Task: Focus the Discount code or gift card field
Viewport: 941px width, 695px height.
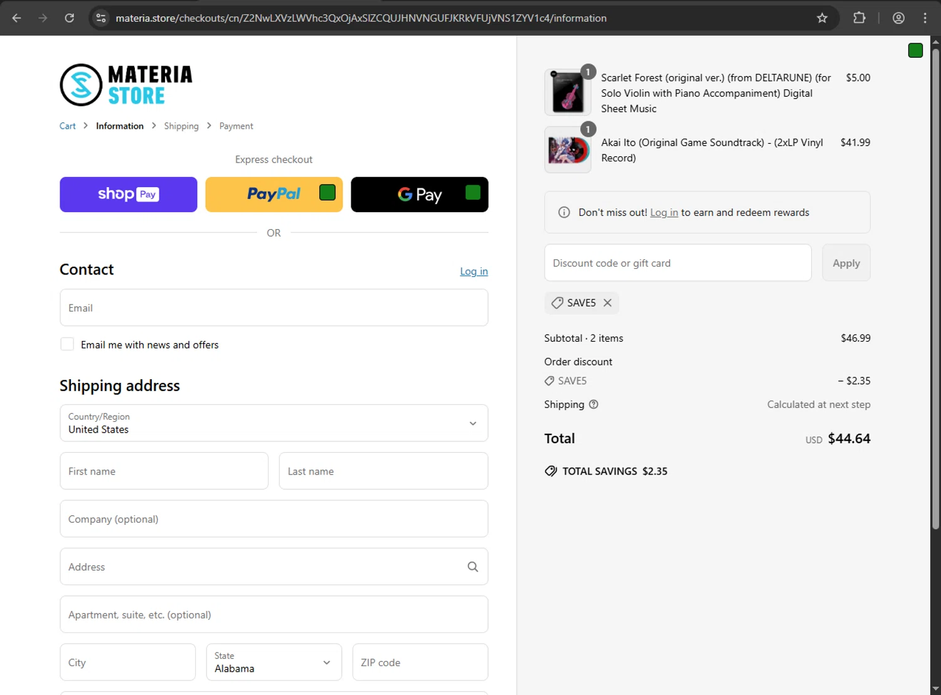Action: (x=678, y=263)
